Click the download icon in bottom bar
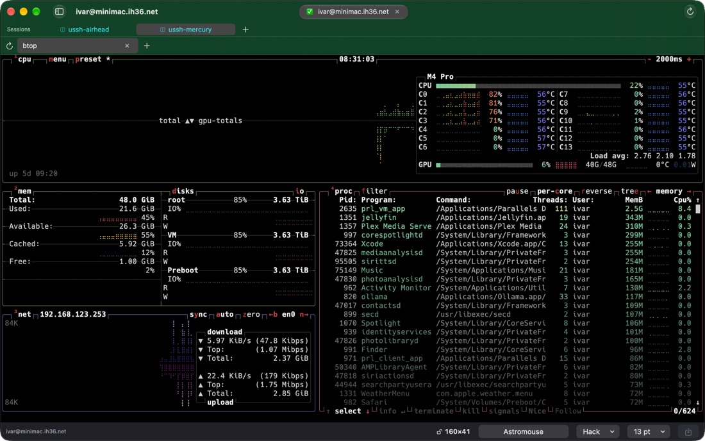Viewport: 705px width, 441px height. 688,432
